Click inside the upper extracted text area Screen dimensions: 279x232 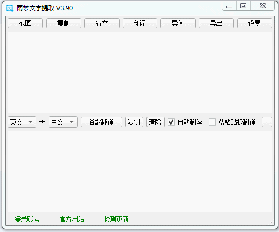[140, 72]
